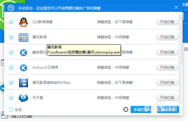Click 弹窗类型：中间弹窗 in the KuGou今日推荐 row
This screenshot has height=121, width=188.
[x=113, y=67]
